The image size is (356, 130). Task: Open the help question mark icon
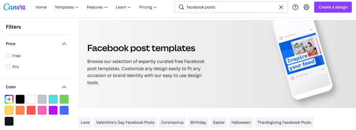pos(295,7)
